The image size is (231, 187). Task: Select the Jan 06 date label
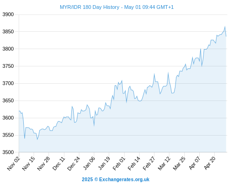pos(89,163)
